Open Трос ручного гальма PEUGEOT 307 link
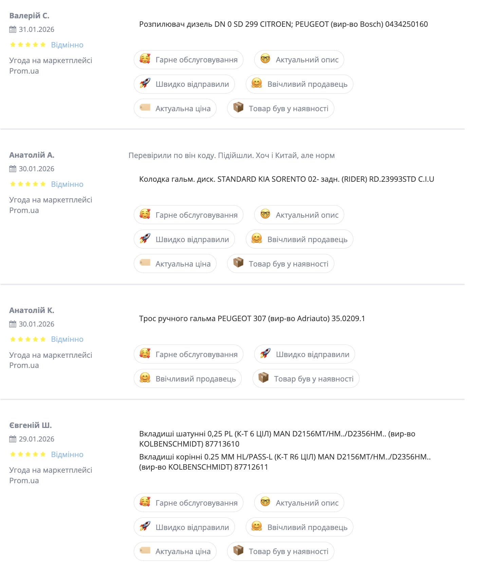The width and height of the screenshot is (480, 569). (252, 319)
